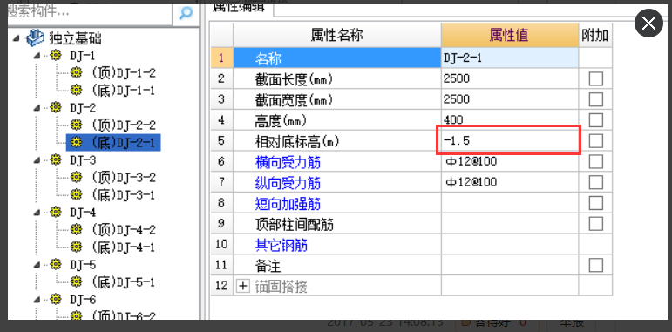Click the gear icon of (底)DJ-4-1
The height and width of the screenshot is (332, 672).
(x=77, y=247)
